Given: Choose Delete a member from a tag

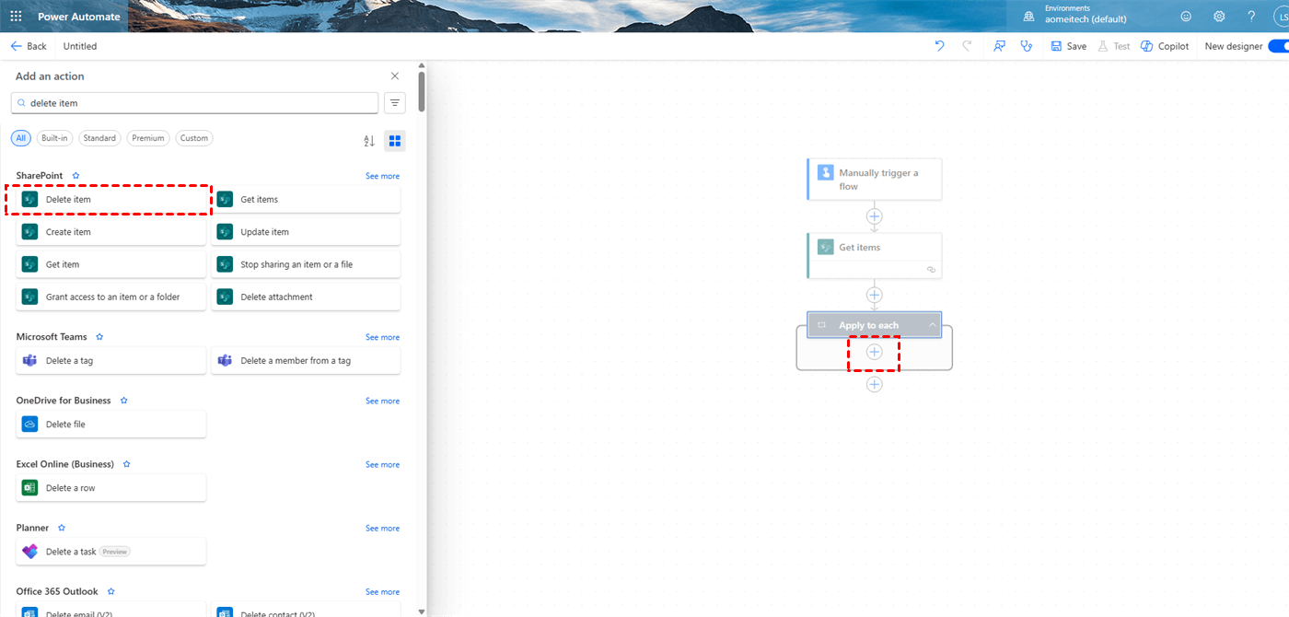Looking at the screenshot, I should point(306,361).
